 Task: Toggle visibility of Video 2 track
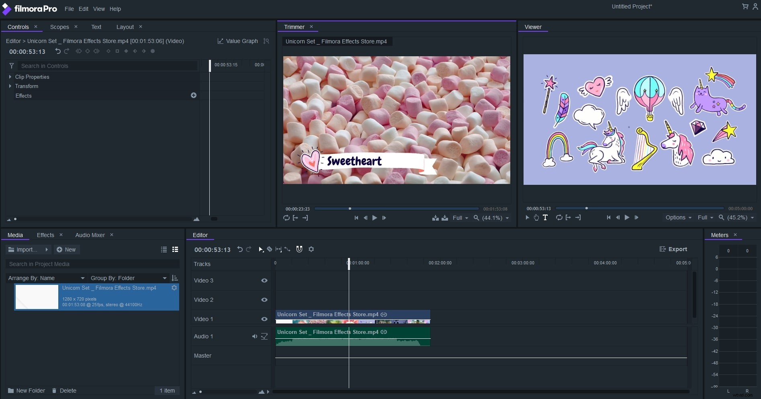coord(264,300)
